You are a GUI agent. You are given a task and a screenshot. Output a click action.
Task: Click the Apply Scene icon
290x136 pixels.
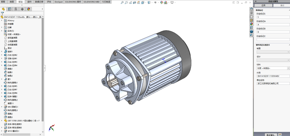click(165, 3)
